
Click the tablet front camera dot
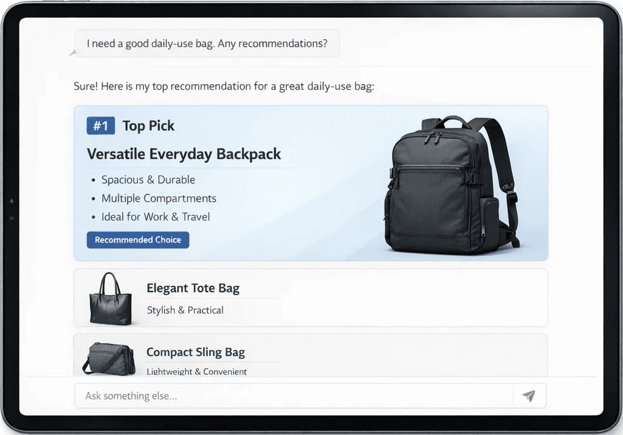[x=12, y=201]
